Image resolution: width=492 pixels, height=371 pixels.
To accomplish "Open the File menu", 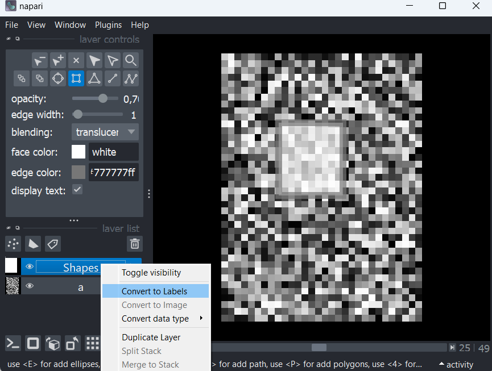I will pos(11,25).
